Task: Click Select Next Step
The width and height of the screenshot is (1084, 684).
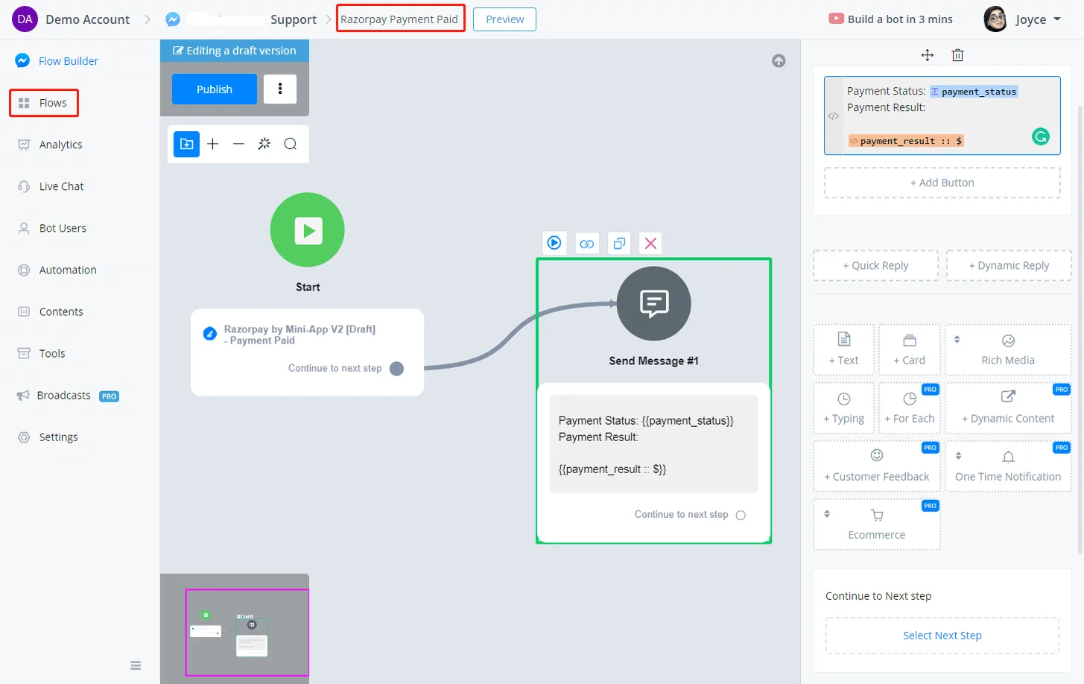Action: pyautogui.click(x=942, y=636)
